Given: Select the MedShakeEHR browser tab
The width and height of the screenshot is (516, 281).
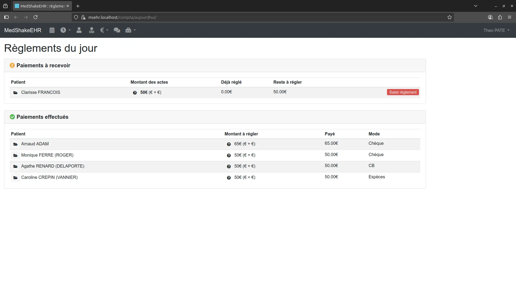Looking at the screenshot, I should pos(42,6).
